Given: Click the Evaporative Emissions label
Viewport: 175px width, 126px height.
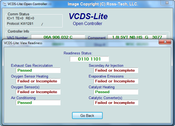Looking at the screenshot, I should [106, 76].
